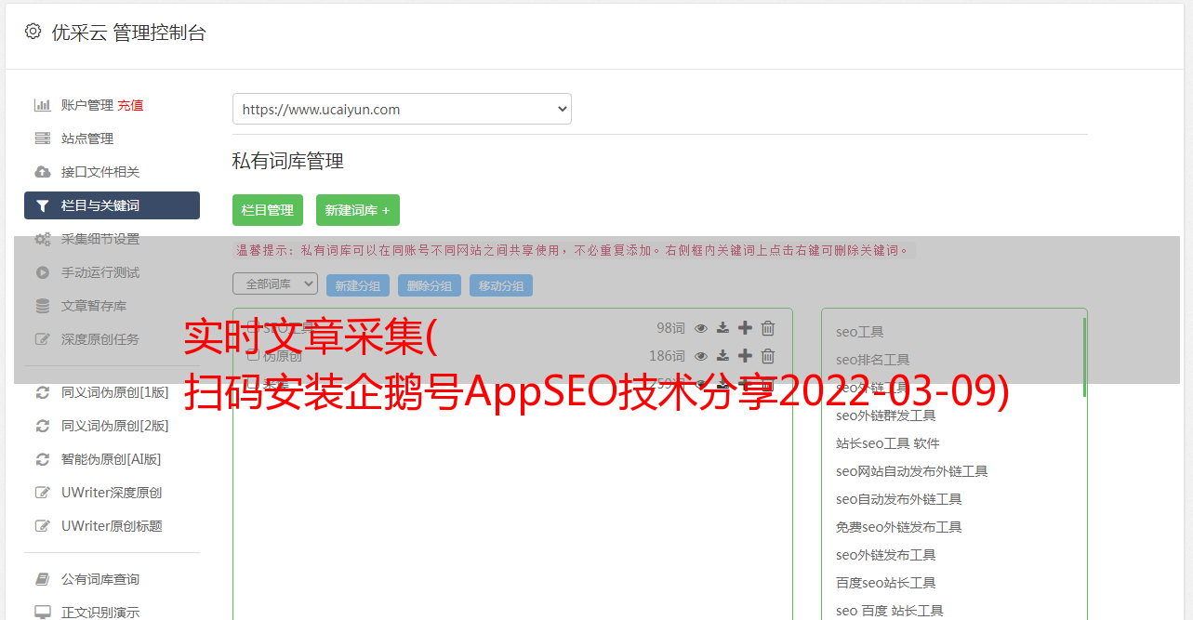Click the red 充值 recharge link
The image size is (1193, 620).
point(130,105)
